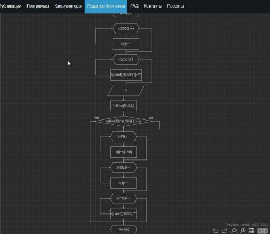The width and height of the screenshot is (270, 234).
Task: Click the Текущая точка coordinates readout
Action: tap(246, 225)
